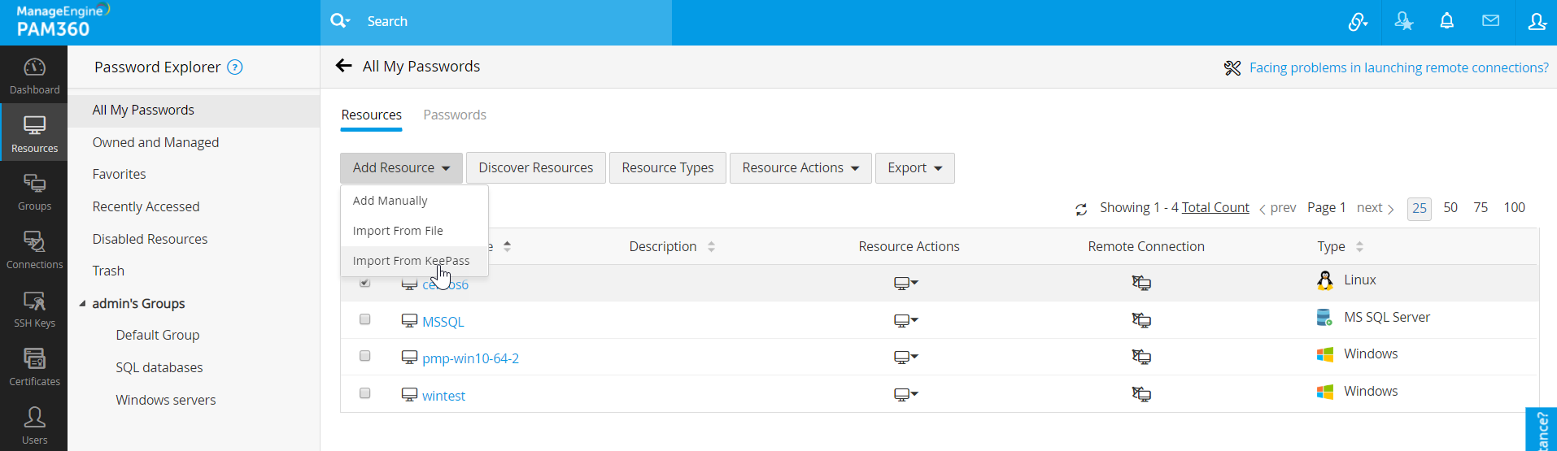Expand the Resource Actions dropdown button
Viewport: 1557px width, 451px height.
(800, 168)
